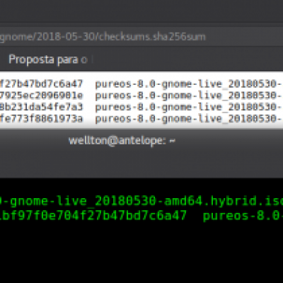Click the empty tab strip right of Proposta tab
283x283 pixels.
tap(187, 59)
